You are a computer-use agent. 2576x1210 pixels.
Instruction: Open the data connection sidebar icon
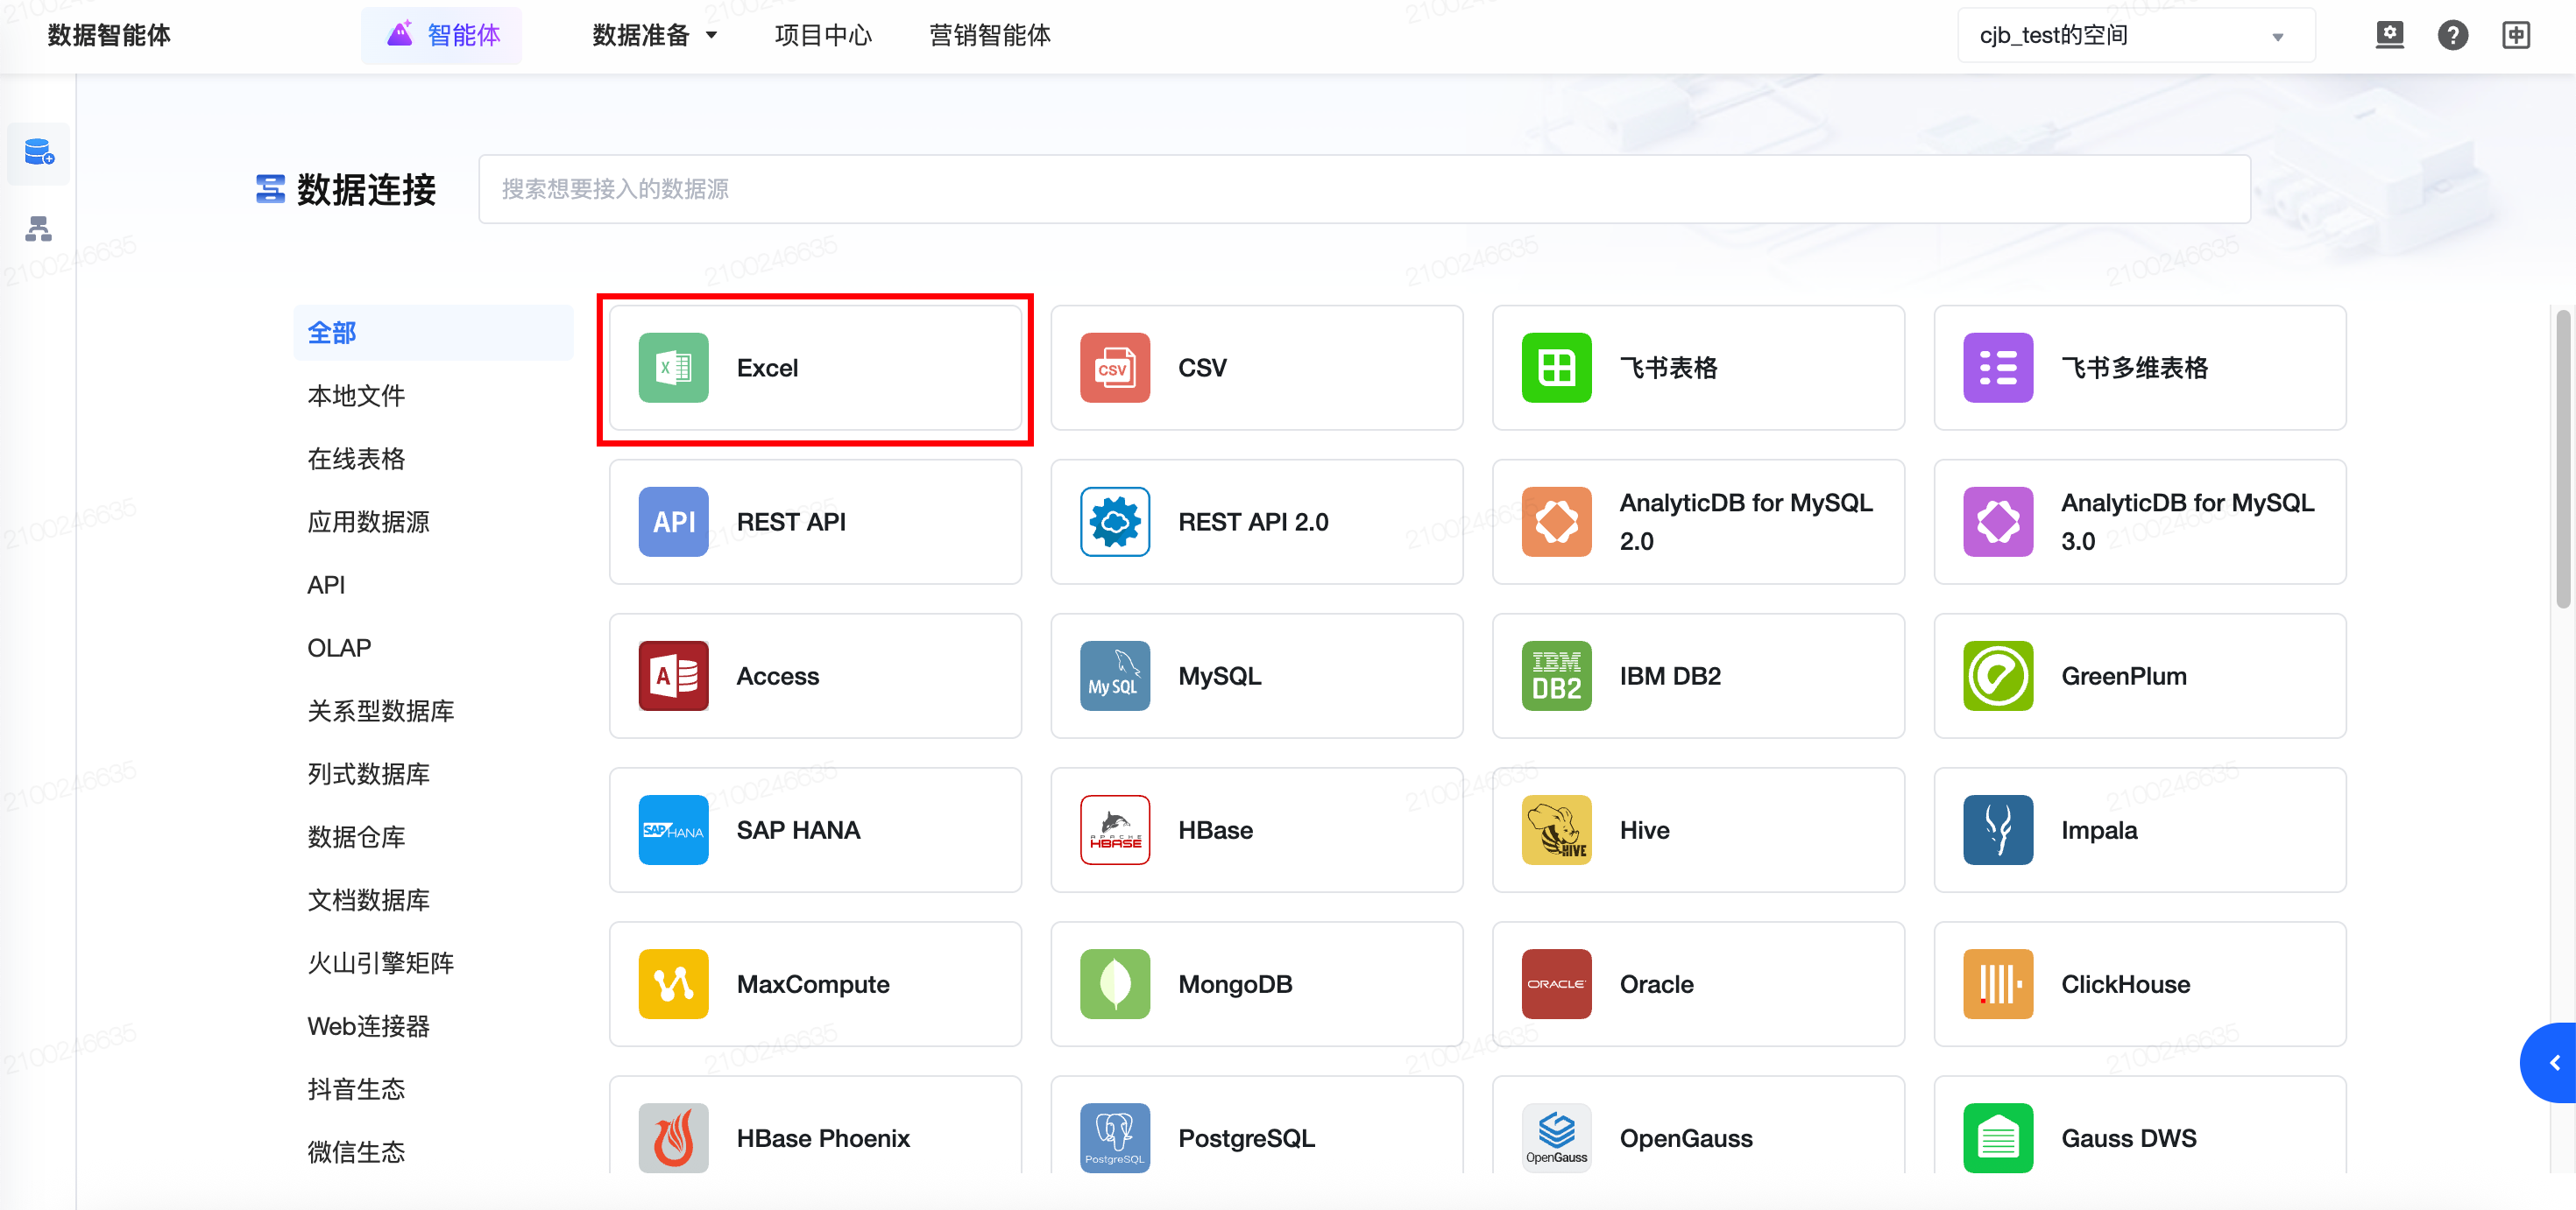click(39, 153)
